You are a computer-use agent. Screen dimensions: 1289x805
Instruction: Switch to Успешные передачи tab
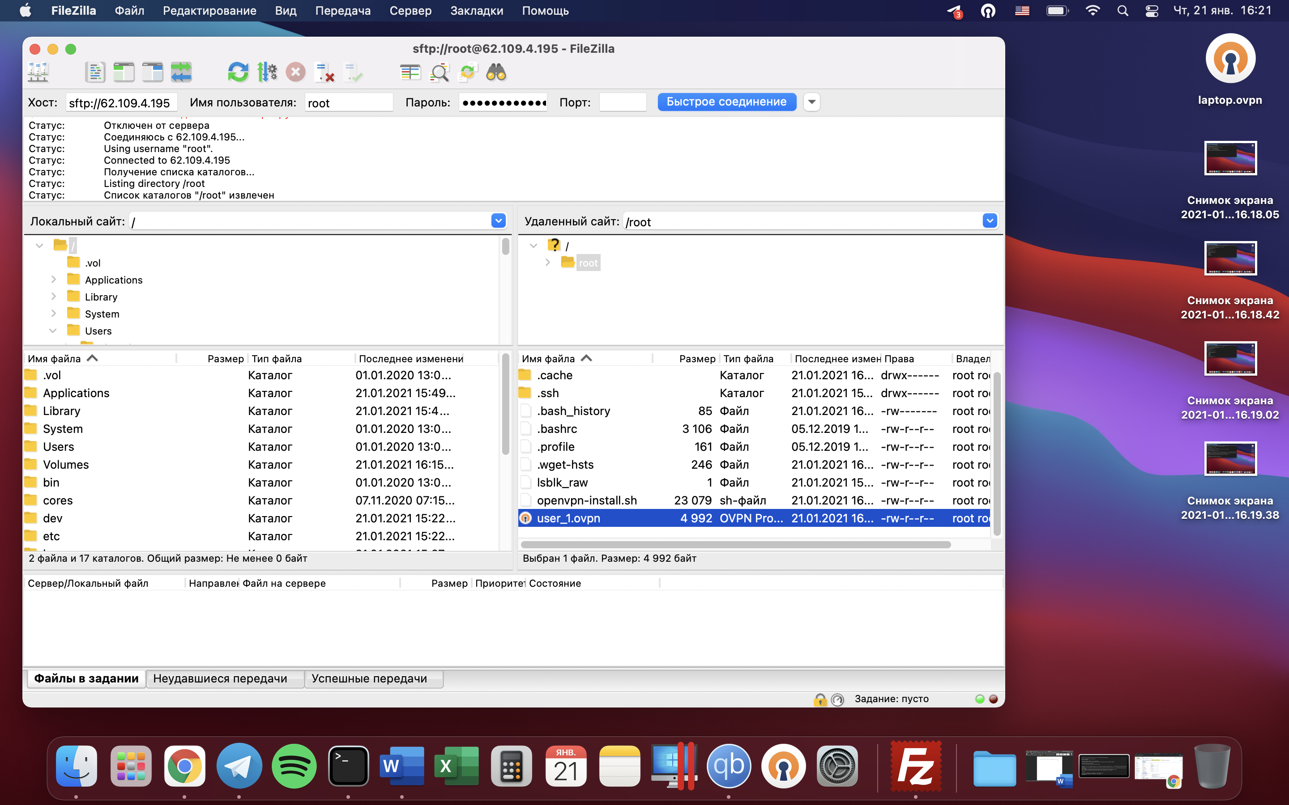(x=369, y=678)
